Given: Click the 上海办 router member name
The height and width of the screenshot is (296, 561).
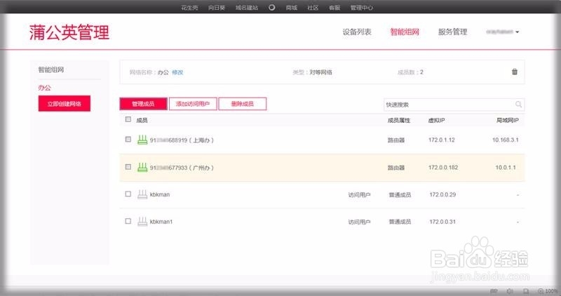Looking at the screenshot, I should click(x=182, y=140).
